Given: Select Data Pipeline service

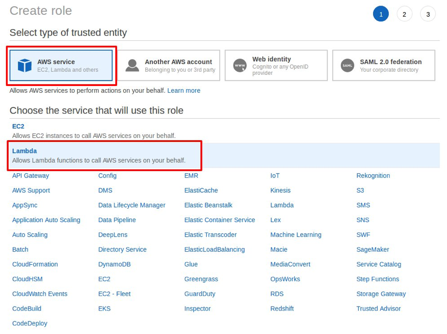Looking at the screenshot, I should [x=117, y=220].
